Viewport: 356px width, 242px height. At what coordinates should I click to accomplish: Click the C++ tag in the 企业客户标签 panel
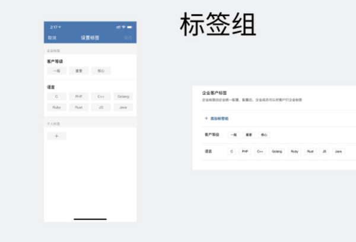click(260, 151)
